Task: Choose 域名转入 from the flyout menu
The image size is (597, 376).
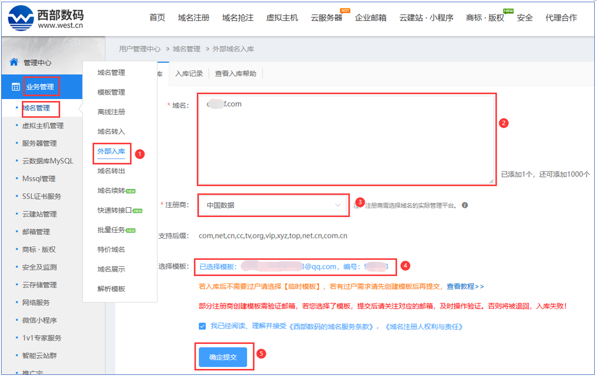Action: tap(111, 132)
